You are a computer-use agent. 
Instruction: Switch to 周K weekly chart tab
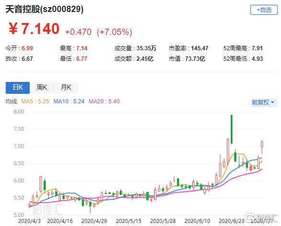point(42,88)
